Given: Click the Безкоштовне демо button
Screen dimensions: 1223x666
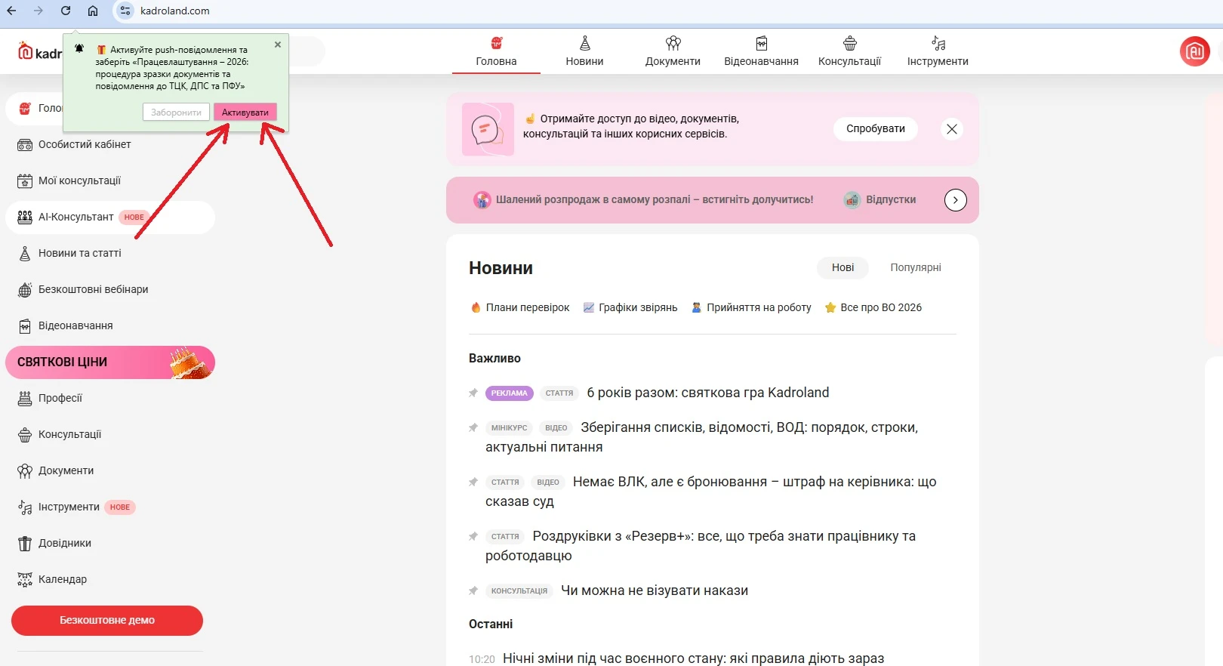Looking at the screenshot, I should [107, 620].
